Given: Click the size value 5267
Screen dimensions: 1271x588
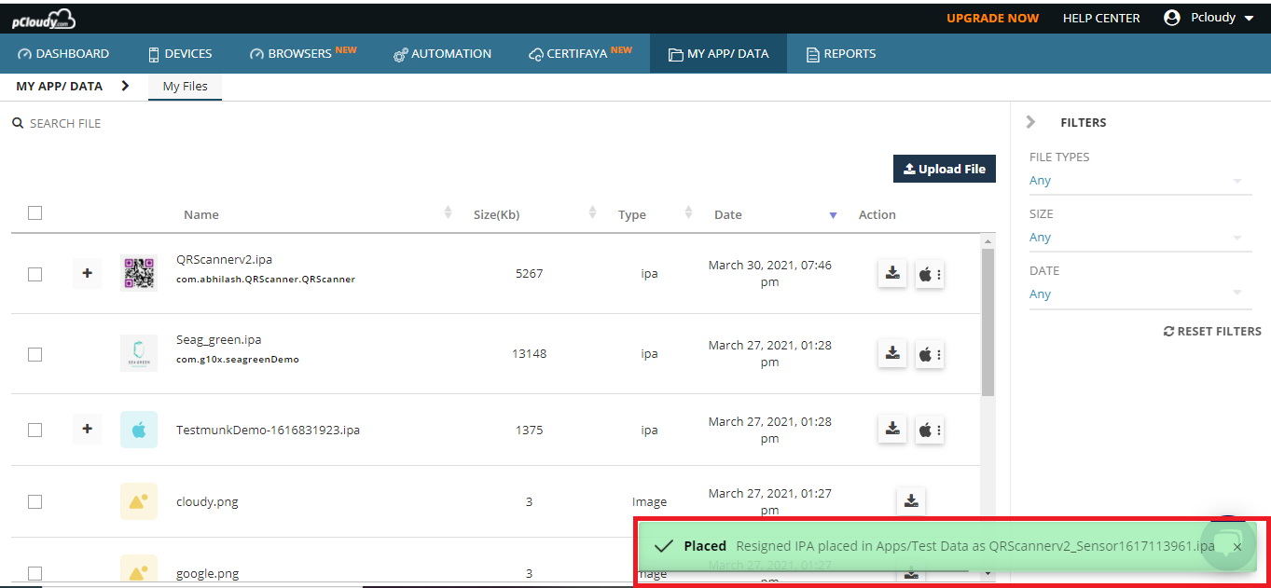Looking at the screenshot, I should [529, 274].
